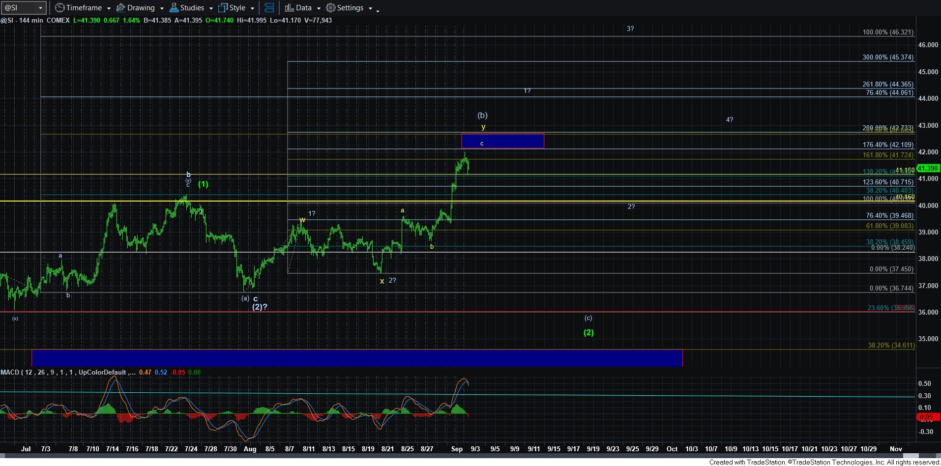
Task: Click the high 'Hi=41.995' readout
Action: (252, 20)
